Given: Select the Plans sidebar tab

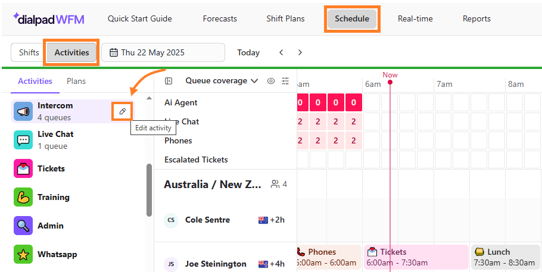Looking at the screenshot, I should click(76, 81).
